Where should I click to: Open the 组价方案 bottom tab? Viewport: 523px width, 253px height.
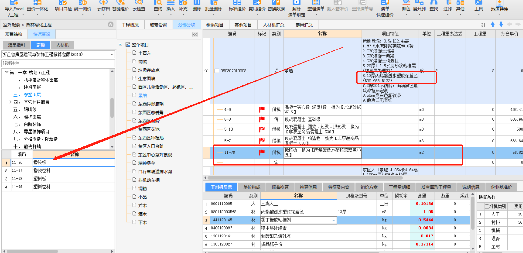point(369,187)
